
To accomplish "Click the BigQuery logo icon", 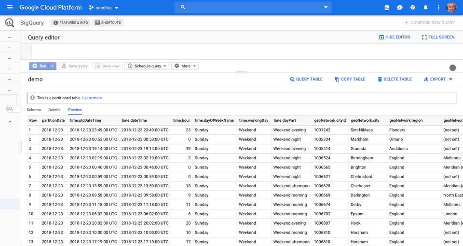I will [10, 23].
